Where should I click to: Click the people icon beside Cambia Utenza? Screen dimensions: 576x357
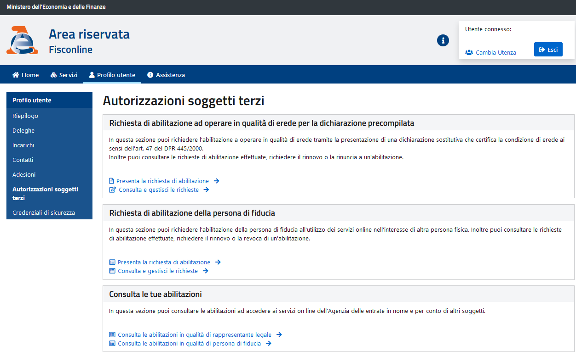tap(469, 52)
